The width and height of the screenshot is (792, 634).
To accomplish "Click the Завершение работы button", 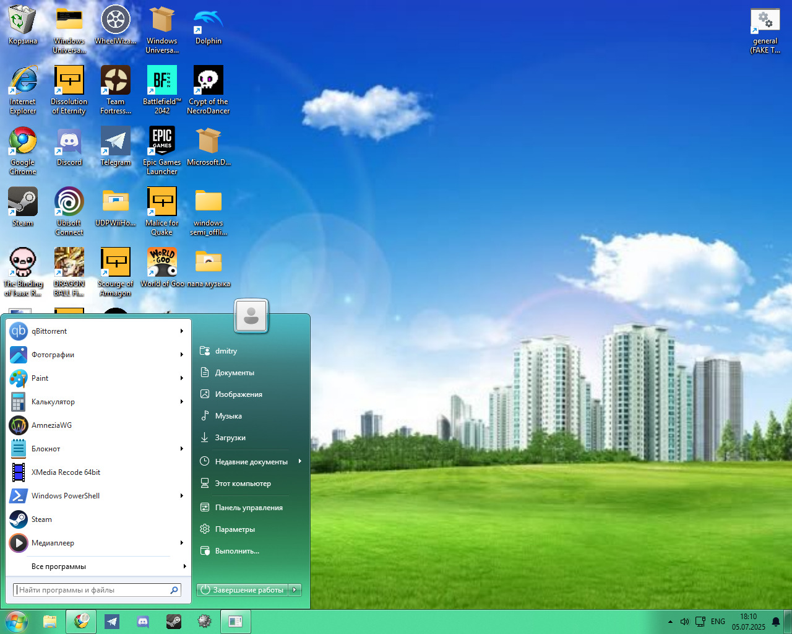I will 243,590.
